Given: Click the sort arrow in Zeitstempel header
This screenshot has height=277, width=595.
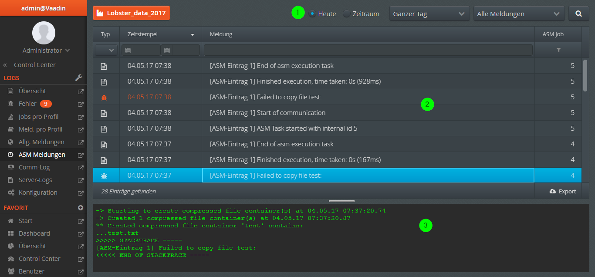Looking at the screenshot, I should [193, 34].
